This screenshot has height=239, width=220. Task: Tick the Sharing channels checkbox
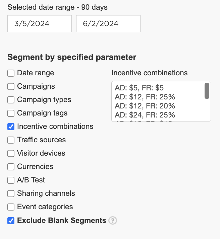(x=11, y=193)
